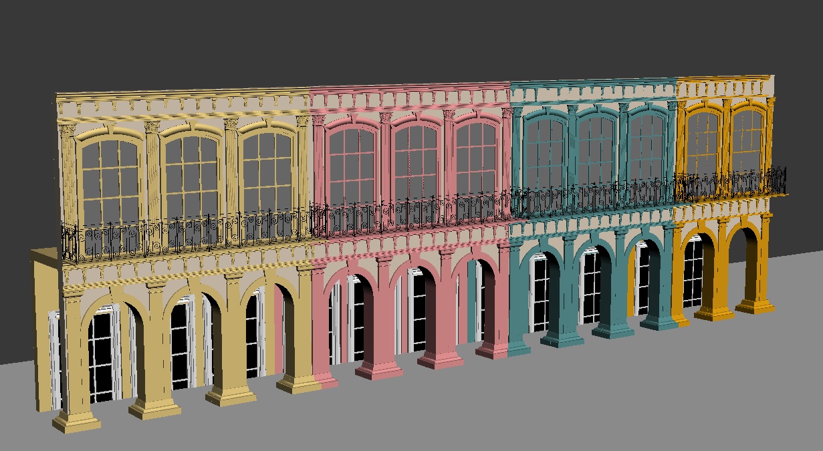The width and height of the screenshot is (823, 451).
Task: Pick the leftmost yellow column base
Action: point(76,421)
